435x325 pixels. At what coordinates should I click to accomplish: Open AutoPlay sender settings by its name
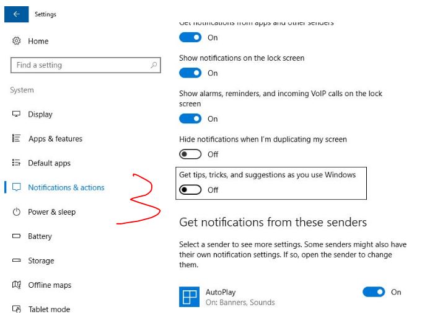pyautogui.click(x=221, y=292)
